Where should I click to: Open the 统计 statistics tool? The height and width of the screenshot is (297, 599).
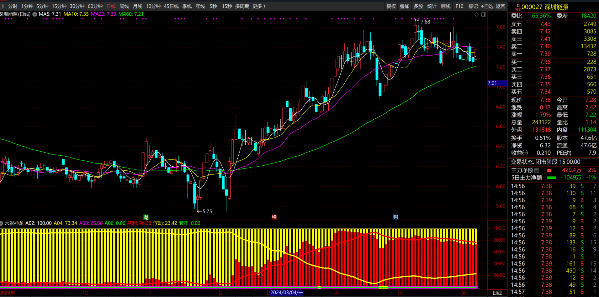point(432,6)
